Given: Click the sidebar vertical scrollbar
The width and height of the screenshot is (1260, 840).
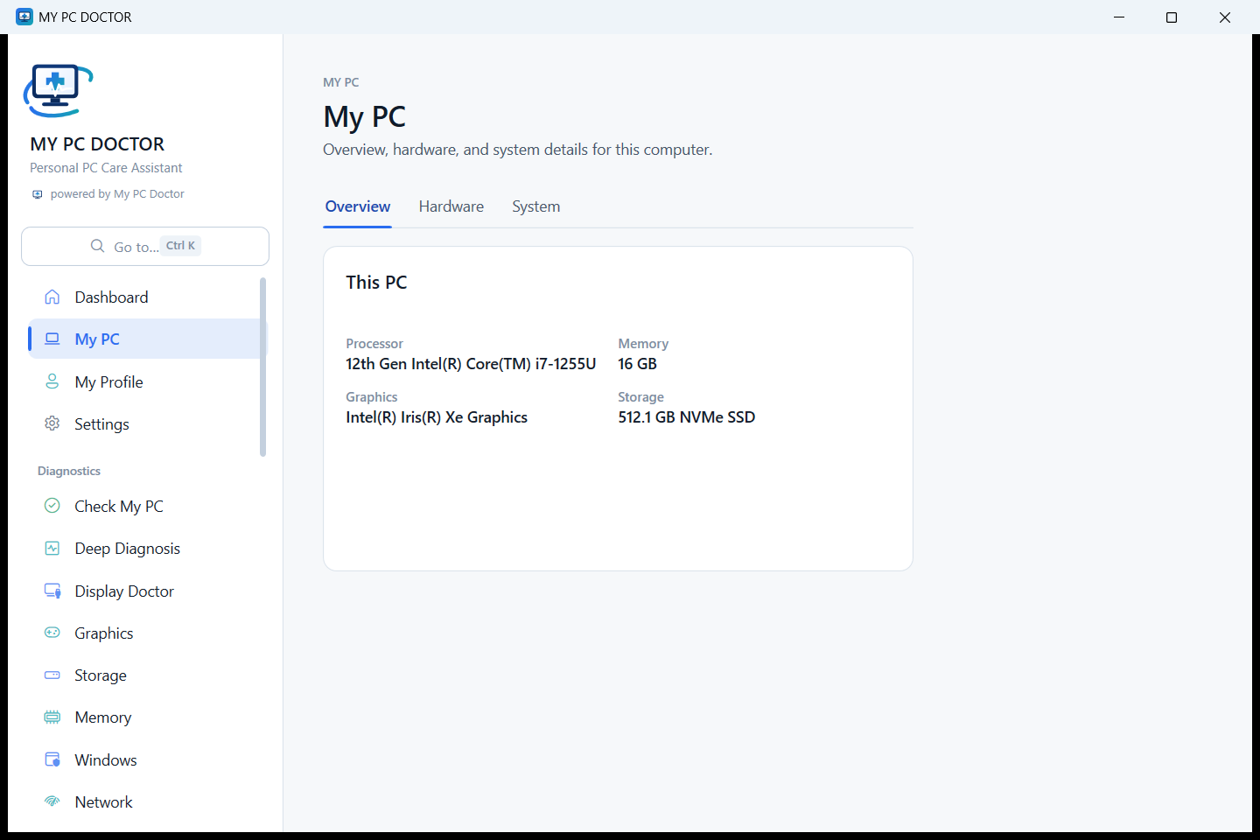Looking at the screenshot, I should [x=262, y=367].
